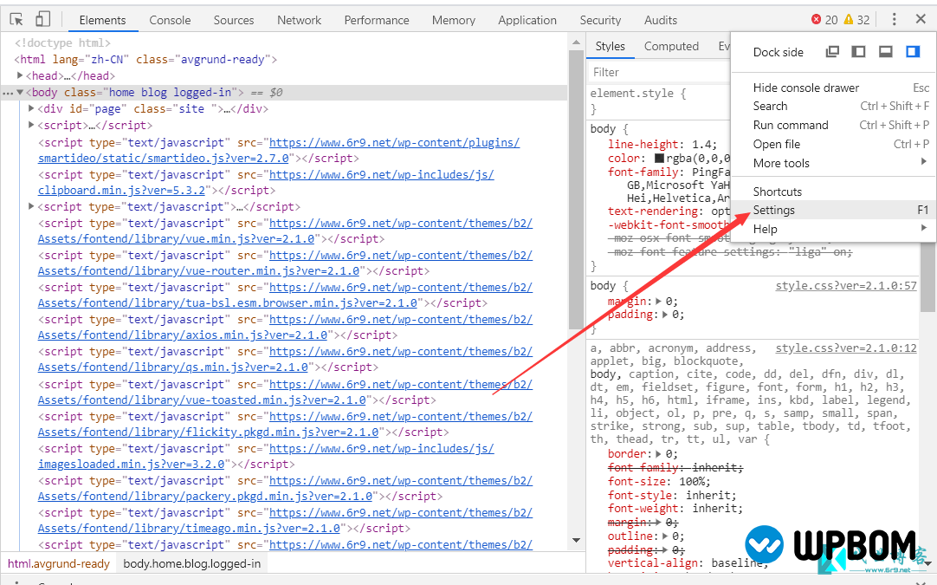This screenshot has height=585, width=937.
Task: Select dock to bottom icon
Action: pyautogui.click(x=886, y=51)
